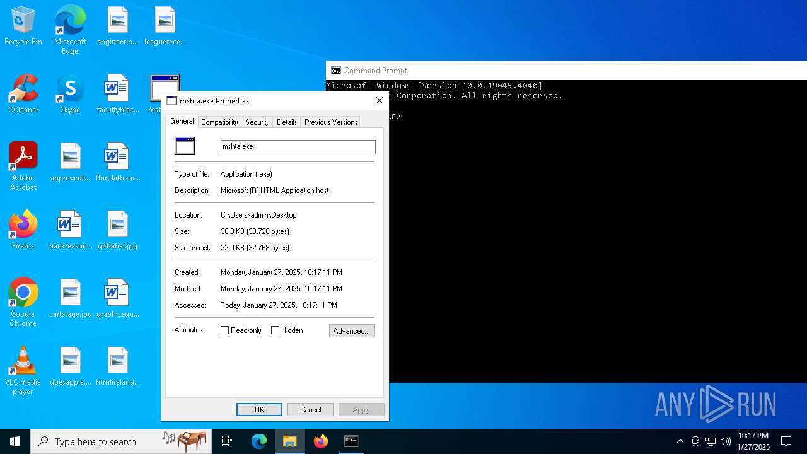This screenshot has width=807, height=454.
Task: Open VLC media player shortcut
Action: coord(23,371)
